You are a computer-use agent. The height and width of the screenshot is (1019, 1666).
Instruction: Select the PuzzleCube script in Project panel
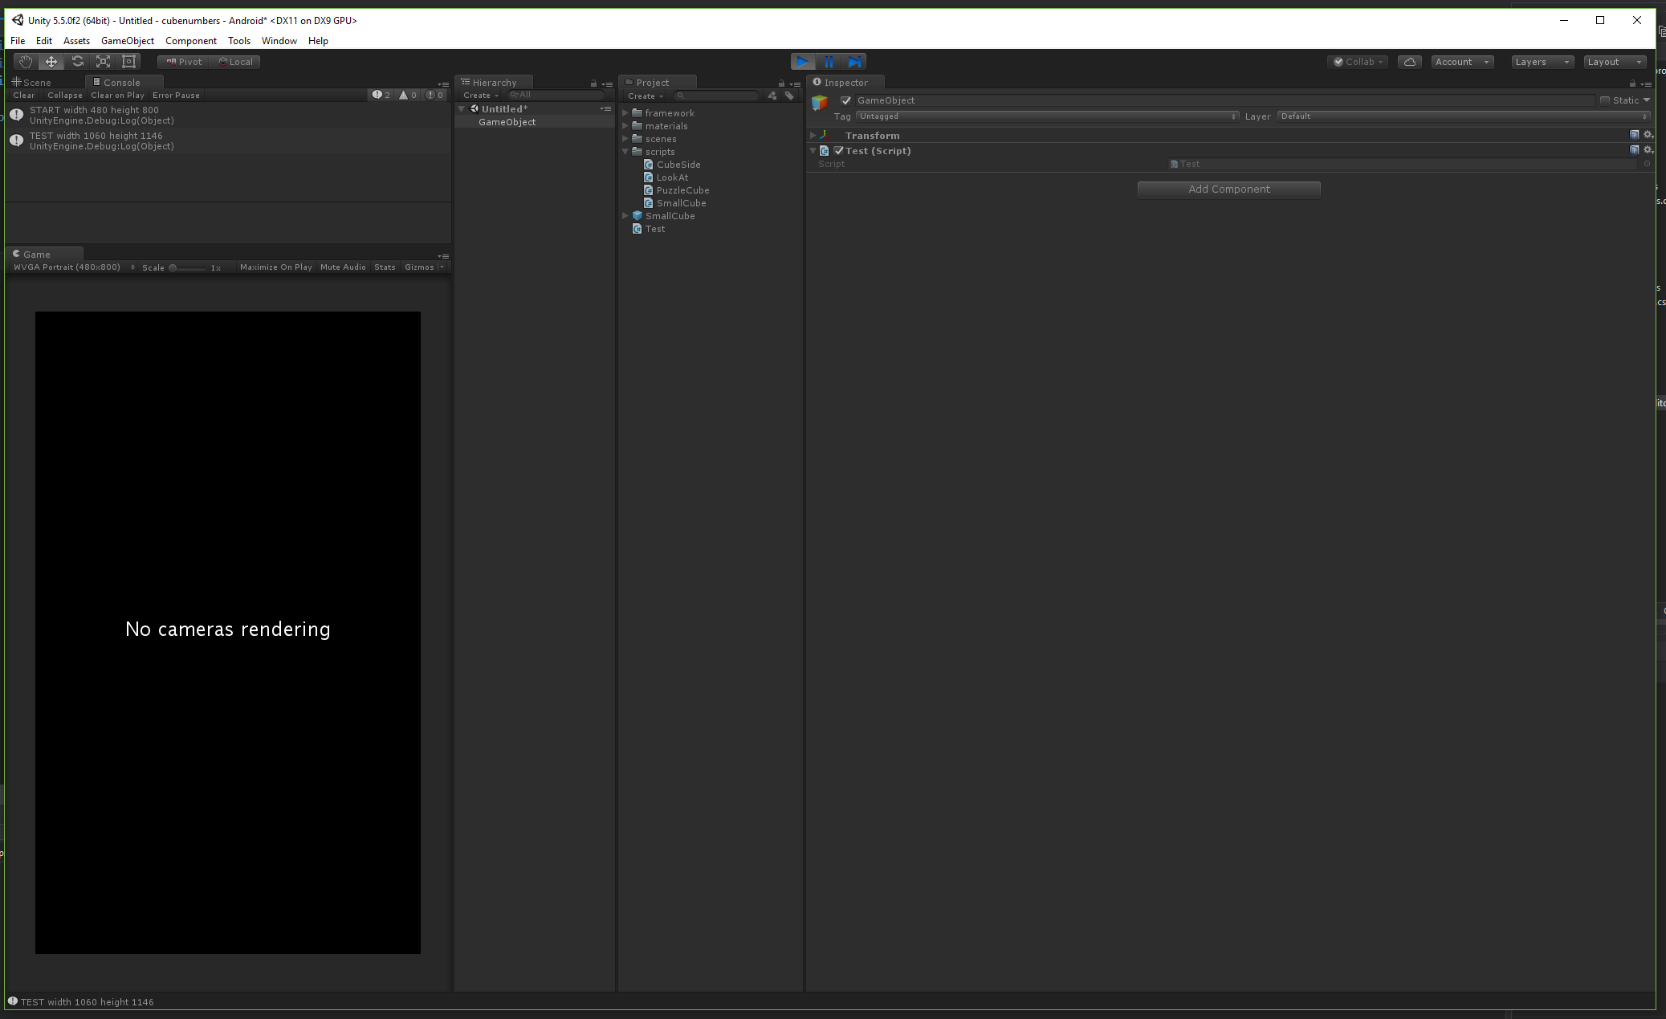(682, 190)
